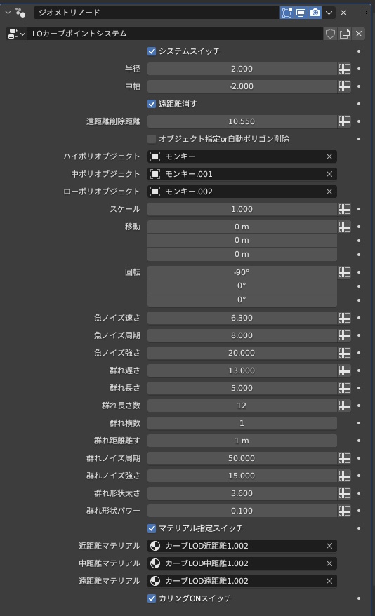Toggle edit mode display for modifier
The height and width of the screenshot is (616, 375).
[287, 13]
